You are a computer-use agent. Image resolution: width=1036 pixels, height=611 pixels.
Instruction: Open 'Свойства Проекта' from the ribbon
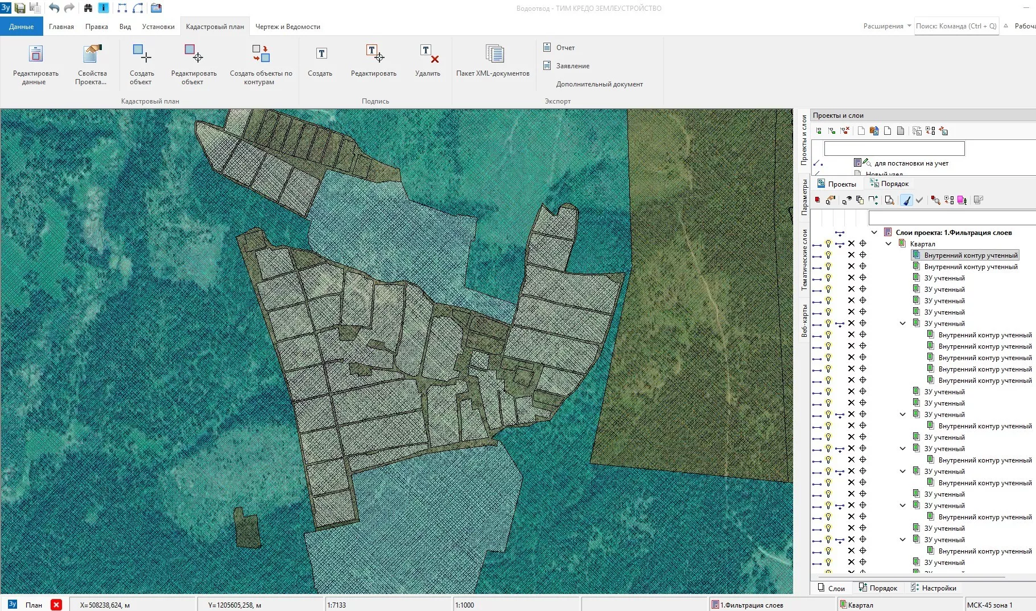coord(91,55)
